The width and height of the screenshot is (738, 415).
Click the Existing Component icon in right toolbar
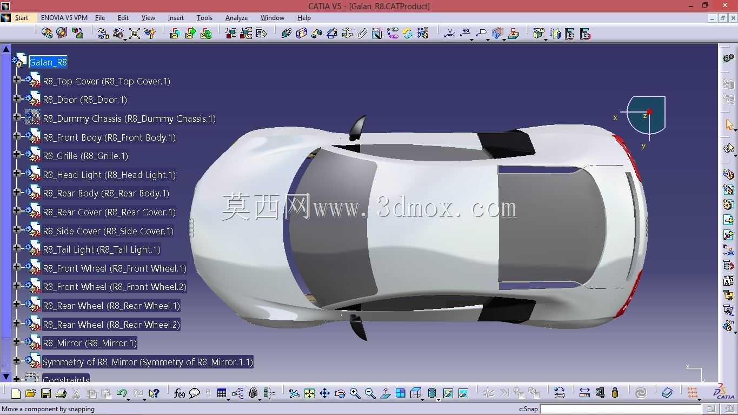click(729, 220)
